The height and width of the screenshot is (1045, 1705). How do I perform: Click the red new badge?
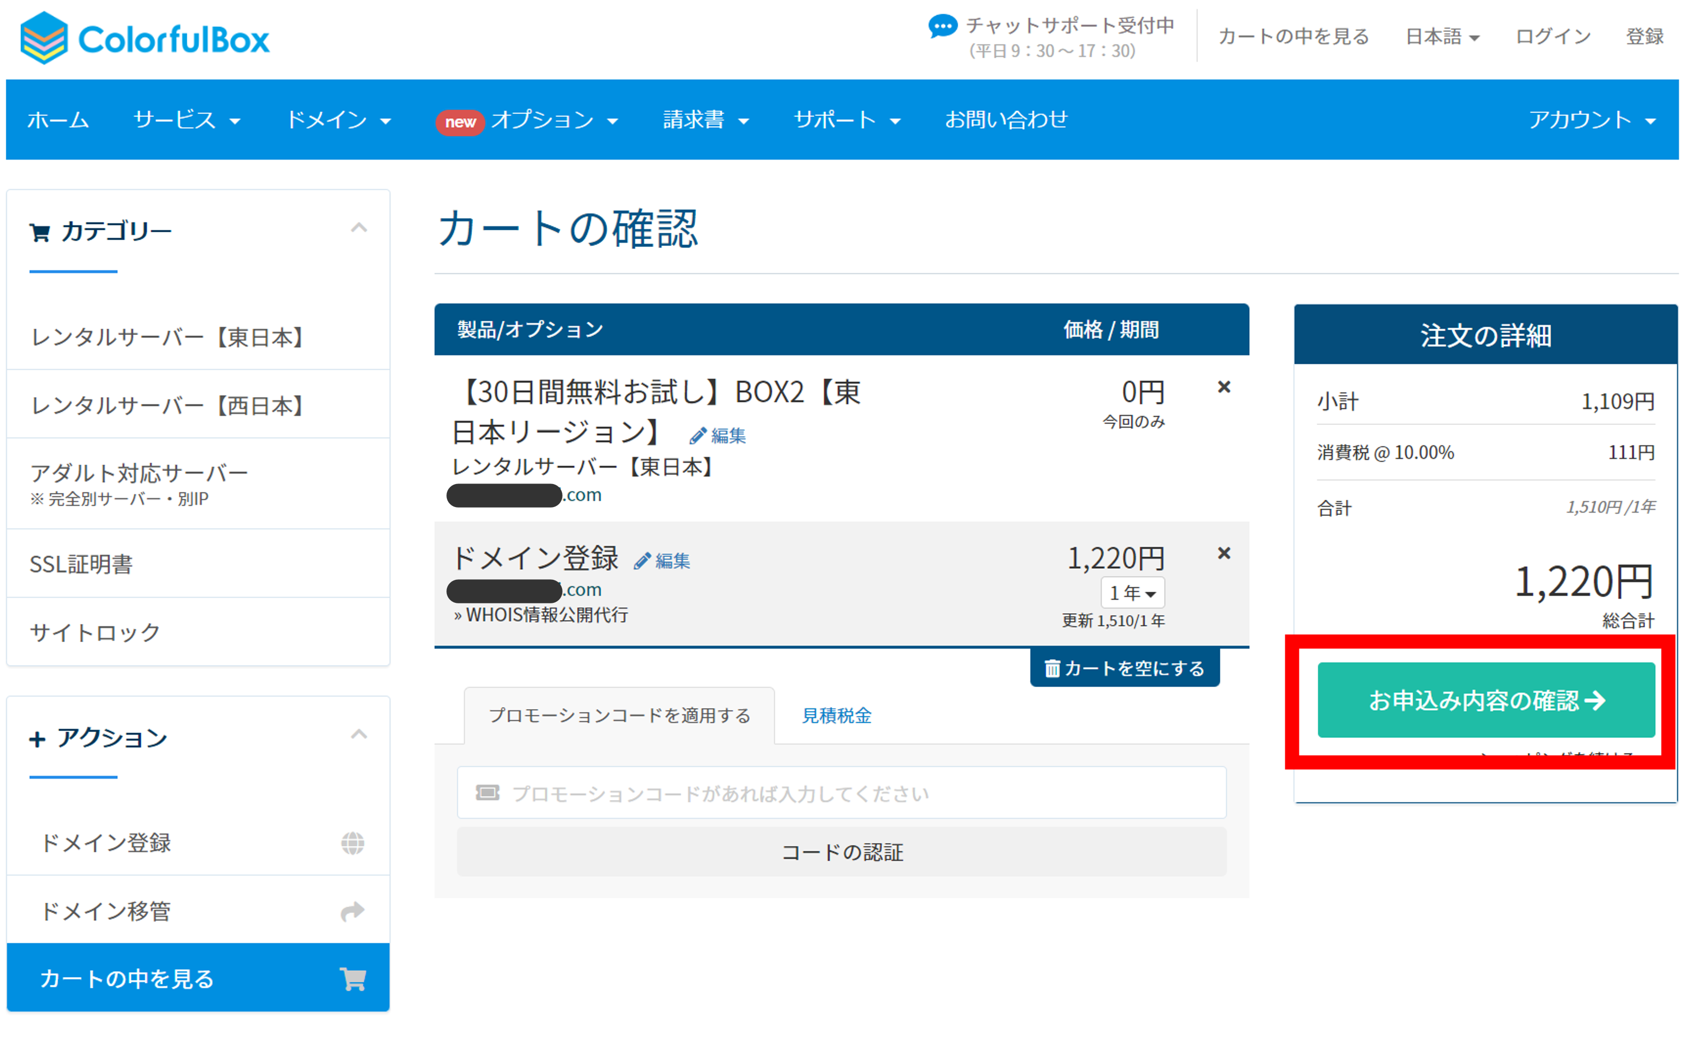point(459,122)
